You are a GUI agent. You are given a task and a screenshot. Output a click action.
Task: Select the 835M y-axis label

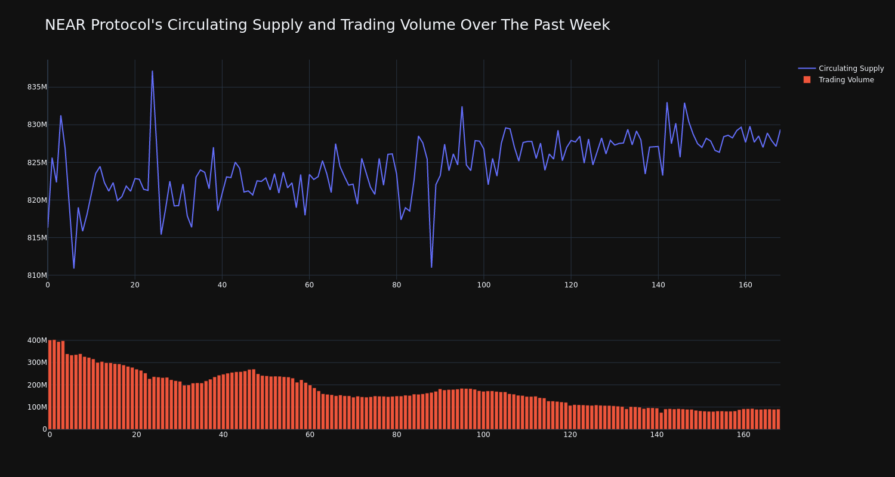pos(37,87)
